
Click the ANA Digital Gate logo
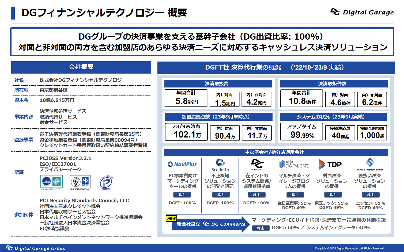tap(294, 164)
